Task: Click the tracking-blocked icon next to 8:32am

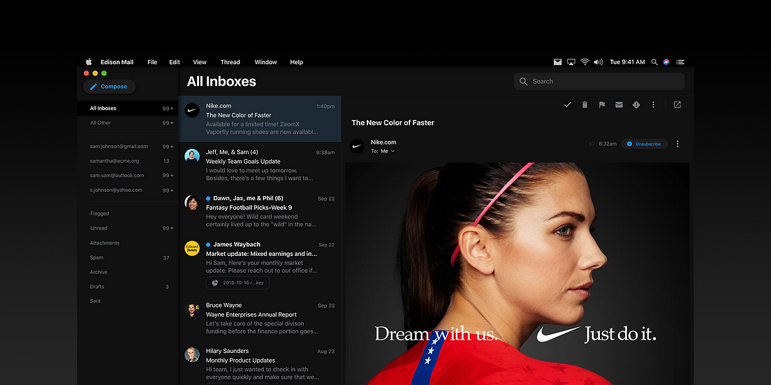Action: pyautogui.click(x=592, y=144)
